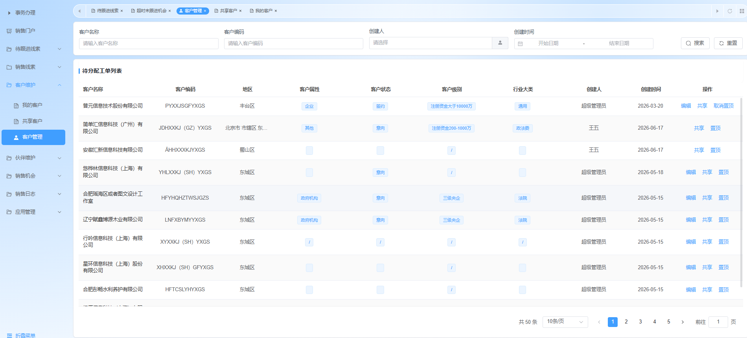Expand the 伙伴维护 sidebar menu
Screen dimensions: 747x338
(x=60, y=158)
